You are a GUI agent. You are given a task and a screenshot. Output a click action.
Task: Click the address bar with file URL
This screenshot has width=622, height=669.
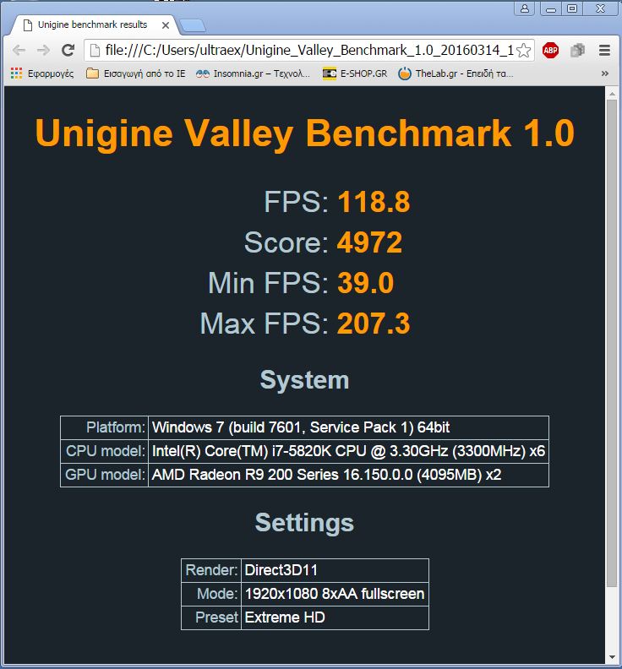coord(309,51)
